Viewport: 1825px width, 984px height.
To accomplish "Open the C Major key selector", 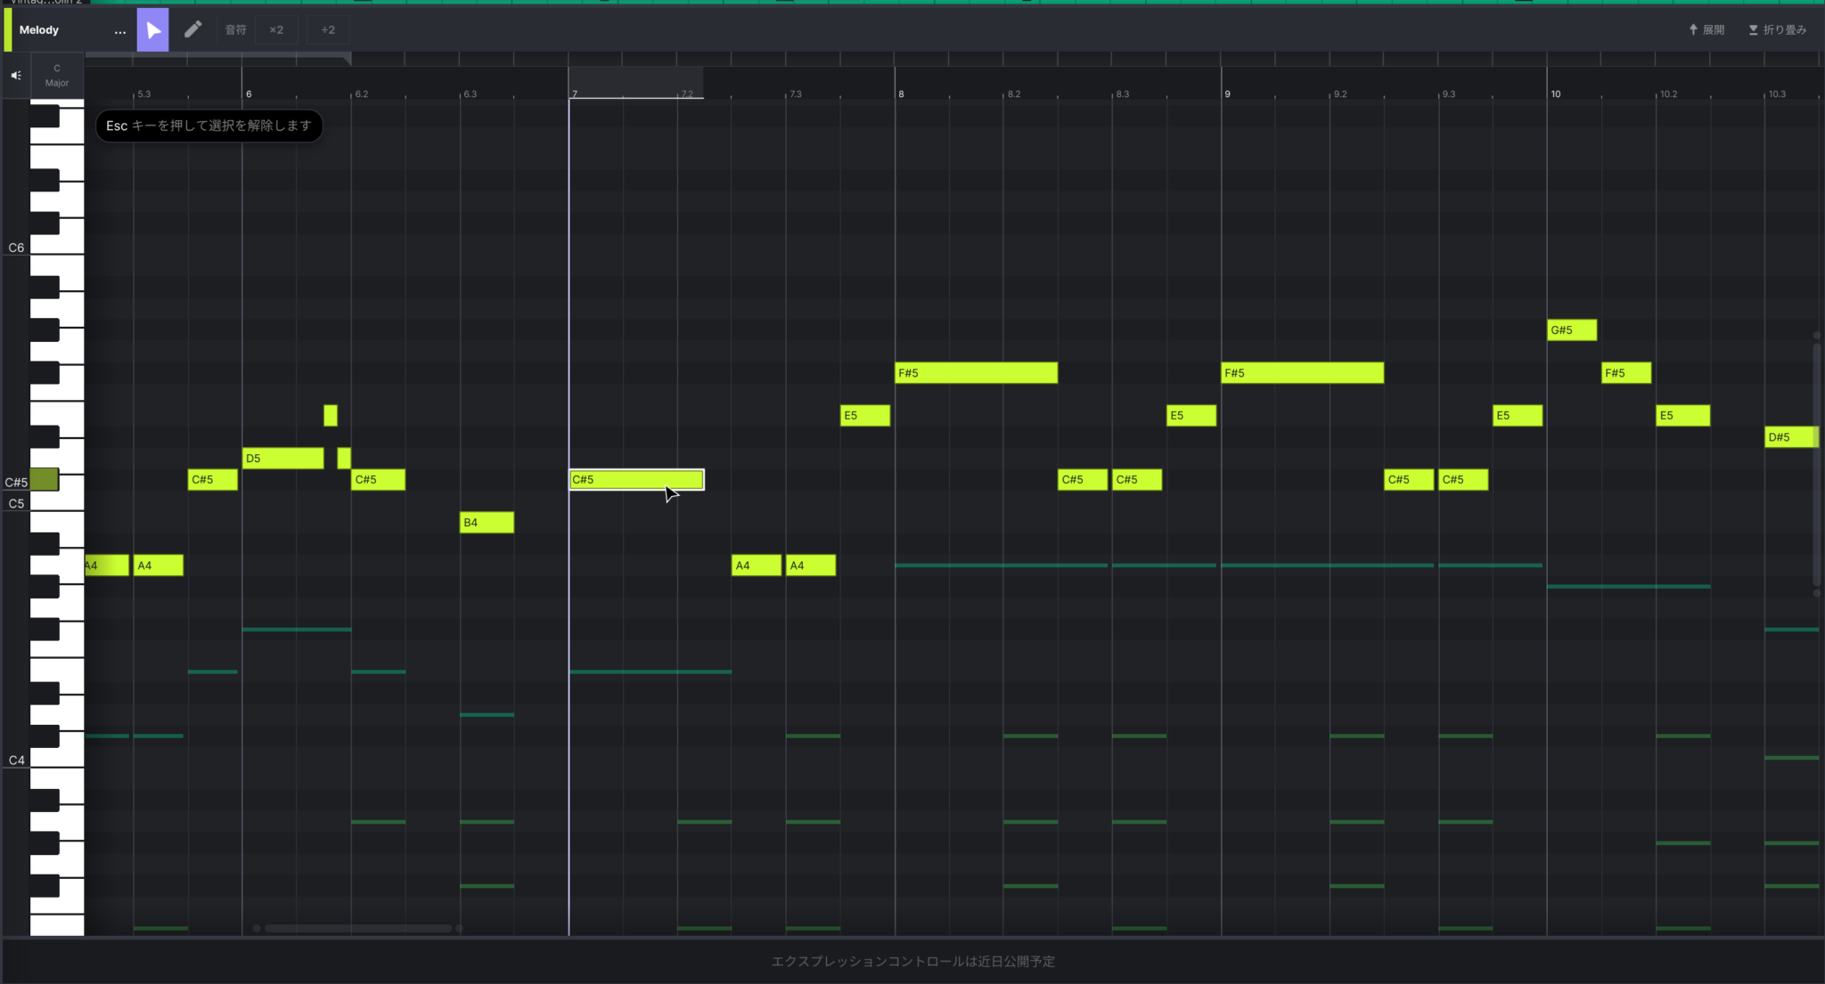I will point(56,75).
